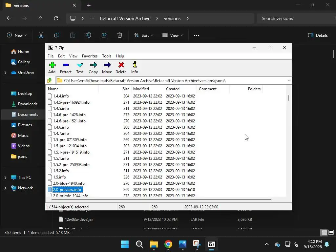Sort by the Modified column header
The height and width of the screenshot is (252, 336).
point(148,89)
